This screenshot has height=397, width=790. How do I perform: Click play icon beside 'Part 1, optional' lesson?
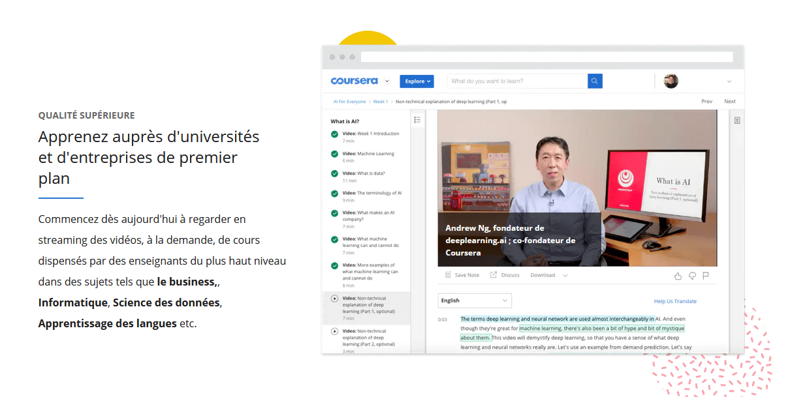[x=334, y=299]
